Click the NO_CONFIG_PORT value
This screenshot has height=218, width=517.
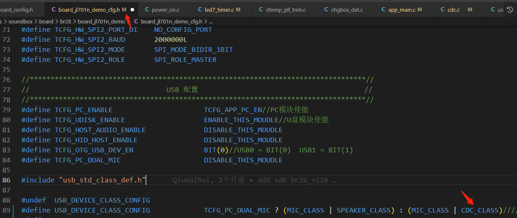click(183, 29)
